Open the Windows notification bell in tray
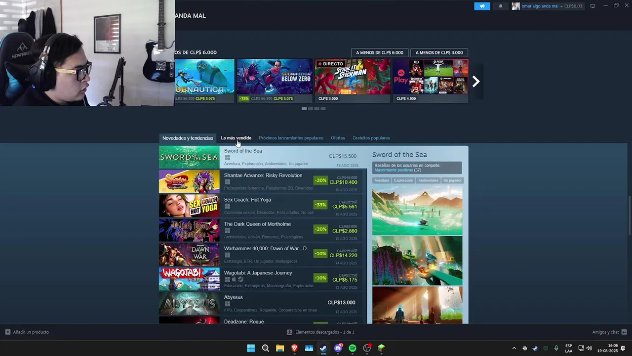Image resolution: width=632 pixels, height=356 pixels. (623, 348)
